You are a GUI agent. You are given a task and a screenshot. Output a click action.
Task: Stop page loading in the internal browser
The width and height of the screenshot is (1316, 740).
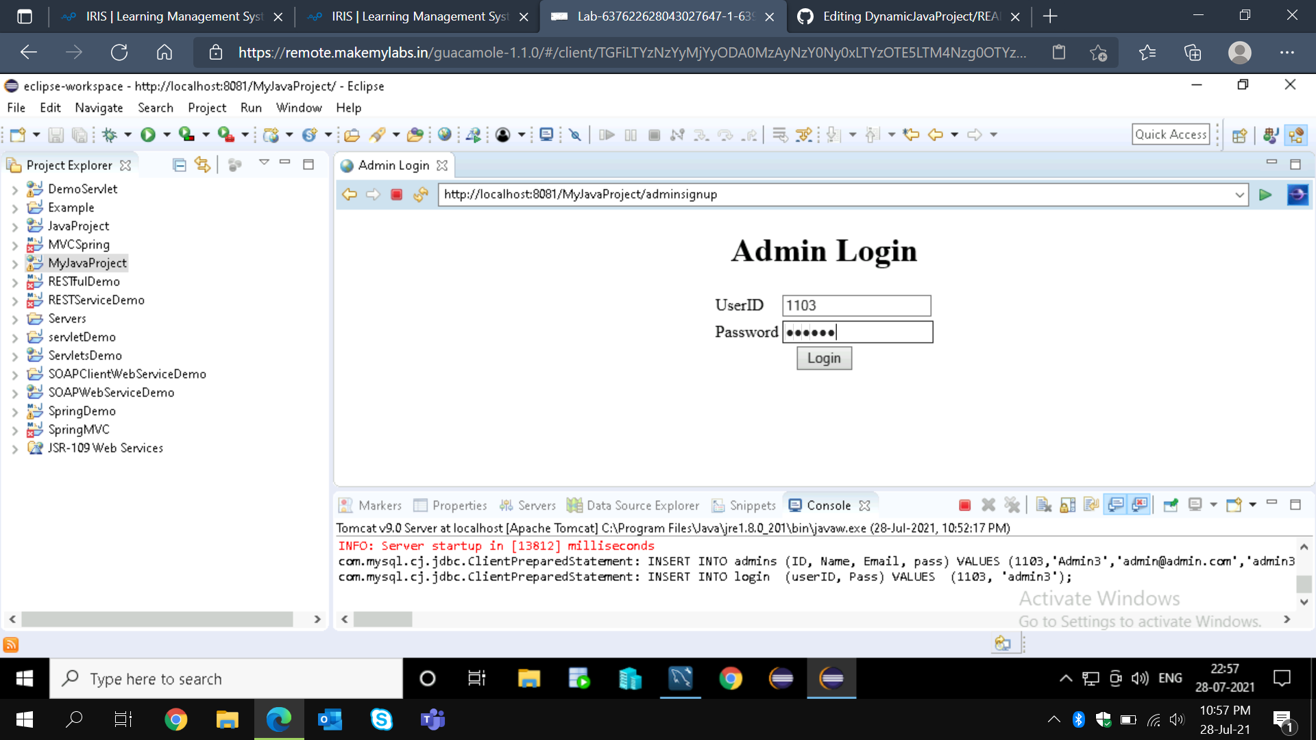click(396, 195)
